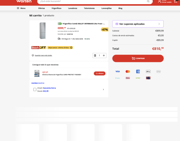Click the info icon on Mejor precio tag

click(x=71, y=48)
